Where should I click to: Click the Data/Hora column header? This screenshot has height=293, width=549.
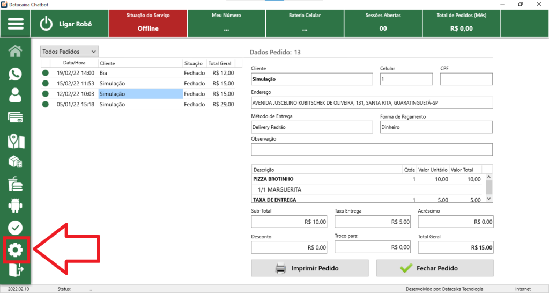[74, 63]
